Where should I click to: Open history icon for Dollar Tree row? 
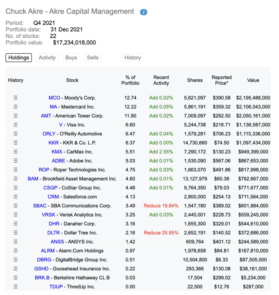(16, 233)
